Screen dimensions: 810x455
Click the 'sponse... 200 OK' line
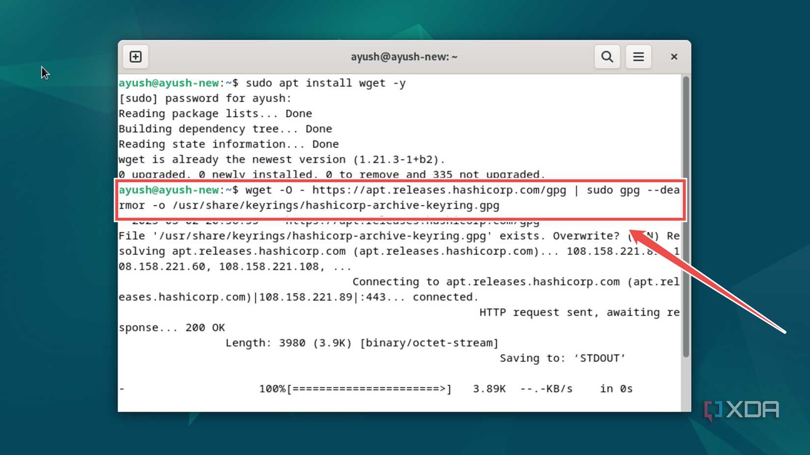172,327
